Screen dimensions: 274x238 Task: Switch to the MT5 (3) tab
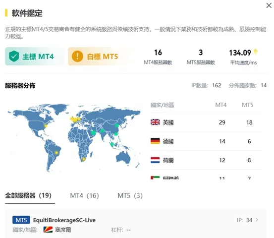(x=130, y=195)
